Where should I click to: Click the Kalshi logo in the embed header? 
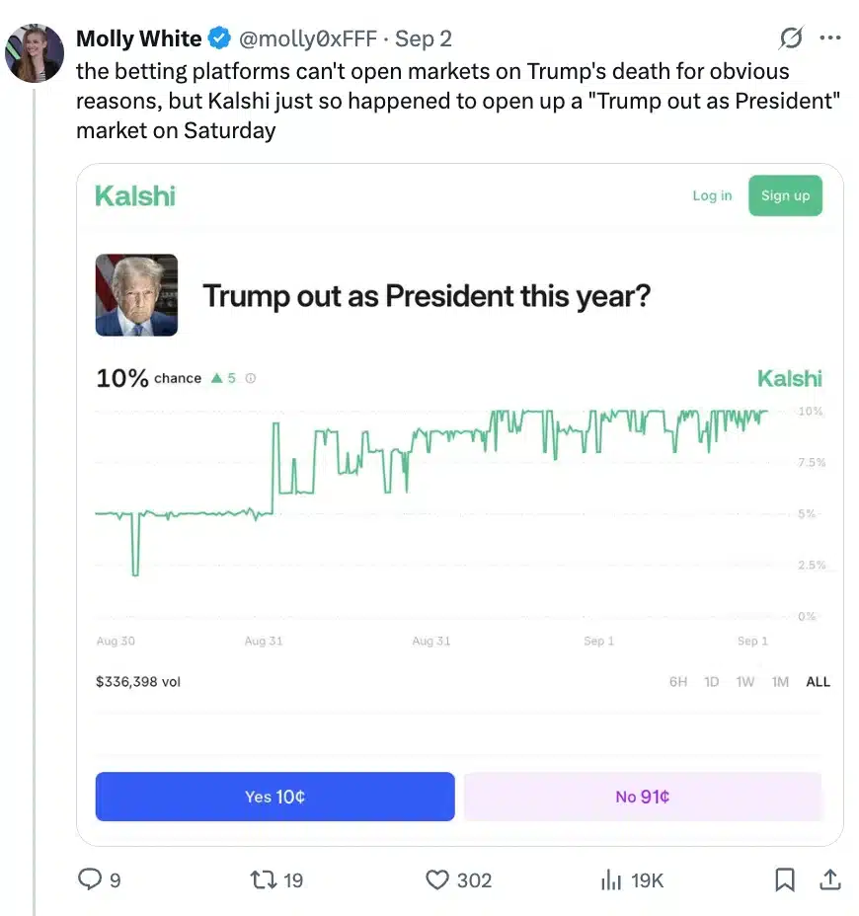coord(134,195)
